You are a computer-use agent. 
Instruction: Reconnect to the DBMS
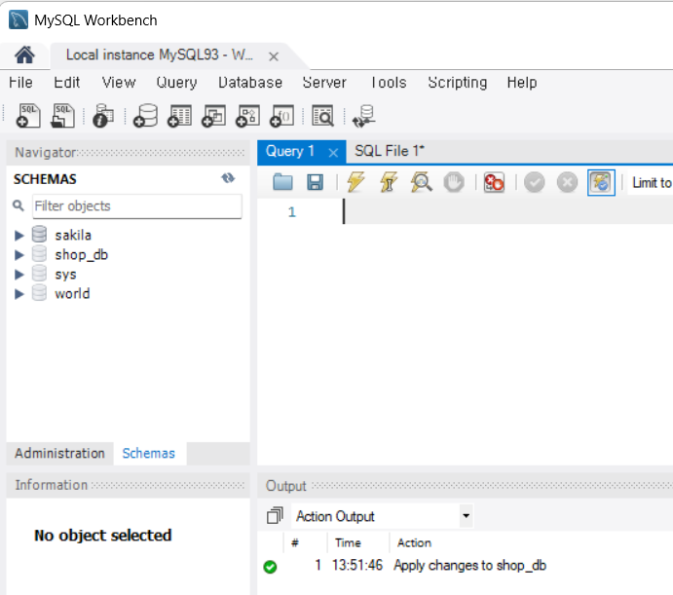pyautogui.click(x=364, y=116)
